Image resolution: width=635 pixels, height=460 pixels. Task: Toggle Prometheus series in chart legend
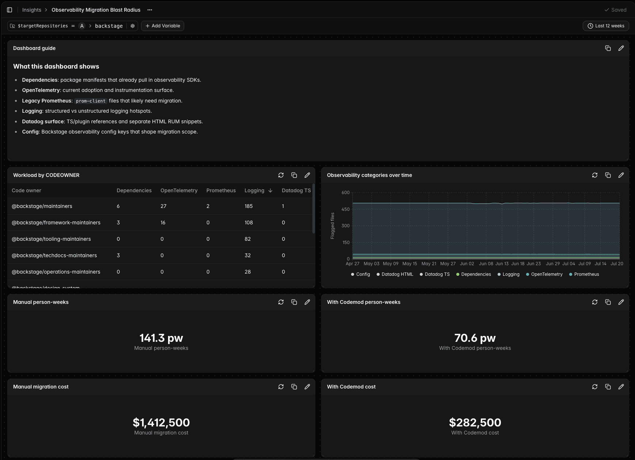(x=584, y=274)
